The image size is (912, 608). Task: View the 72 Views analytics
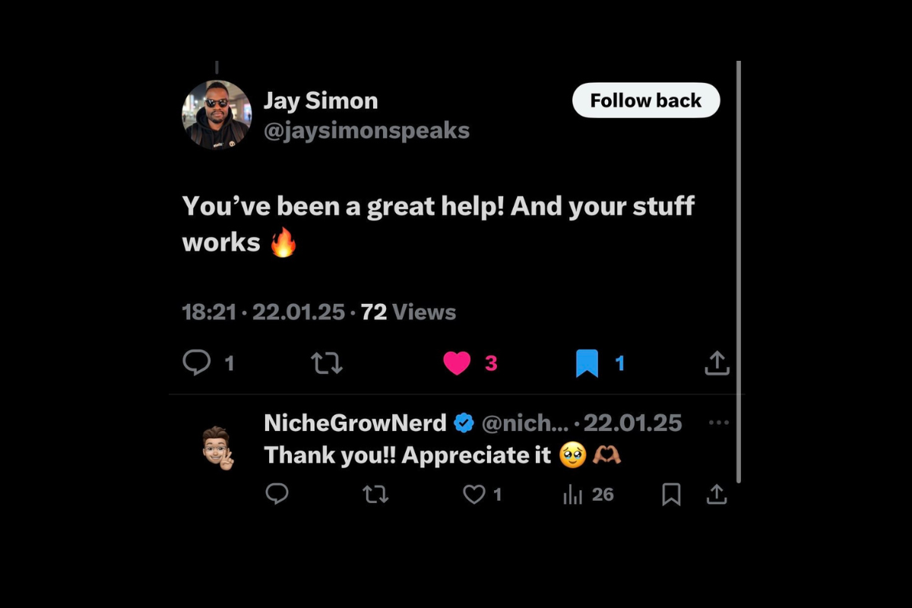408,312
